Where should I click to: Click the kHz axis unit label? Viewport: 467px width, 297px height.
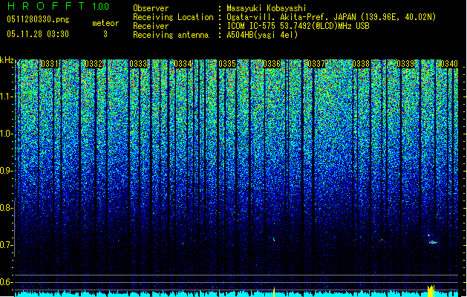click(7, 60)
